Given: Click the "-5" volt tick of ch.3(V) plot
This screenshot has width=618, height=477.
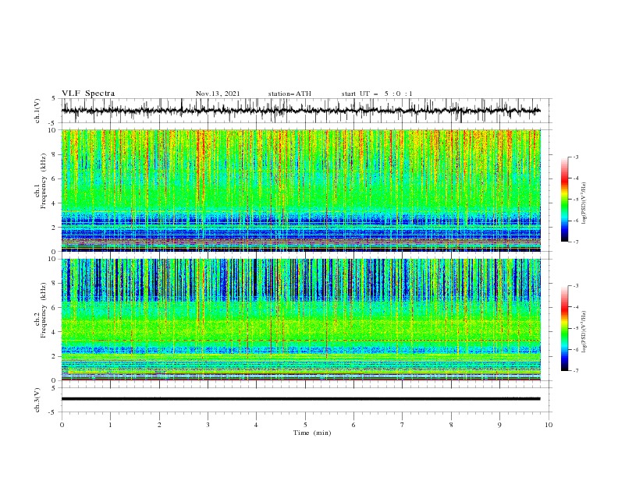Looking at the screenshot, I should click(x=53, y=412).
